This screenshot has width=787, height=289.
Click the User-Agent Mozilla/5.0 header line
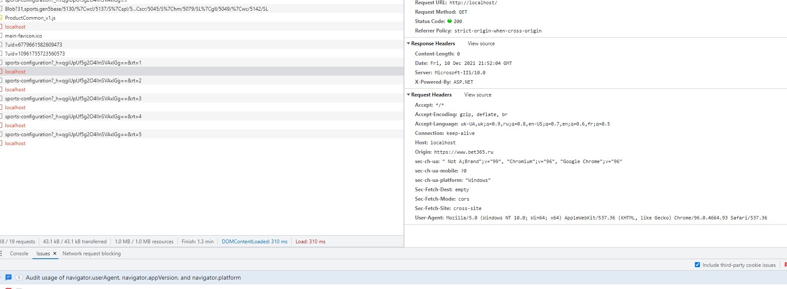pos(591,218)
